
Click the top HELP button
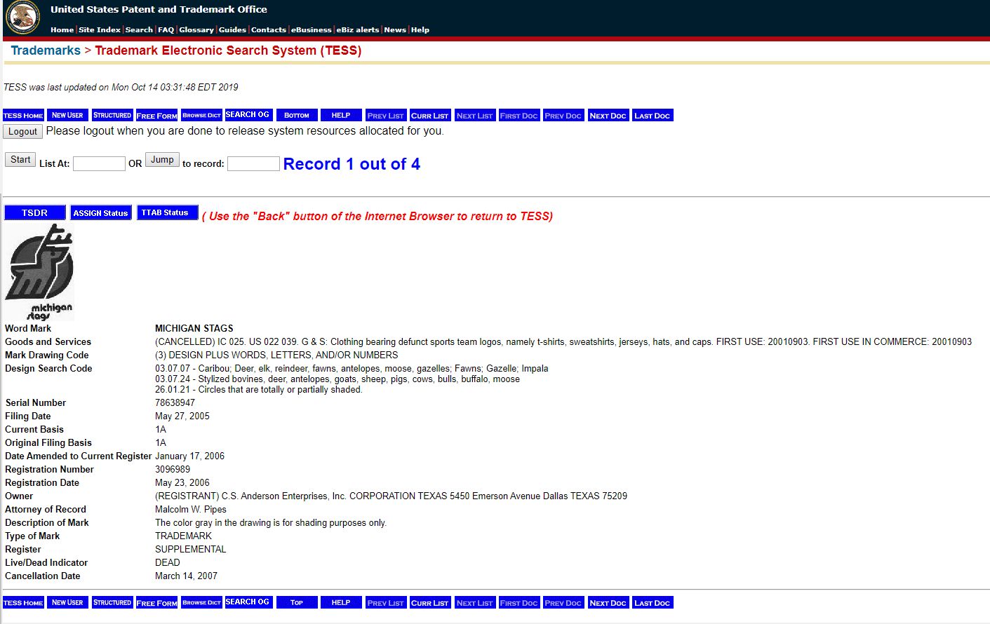pyautogui.click(x=341, y=115)
